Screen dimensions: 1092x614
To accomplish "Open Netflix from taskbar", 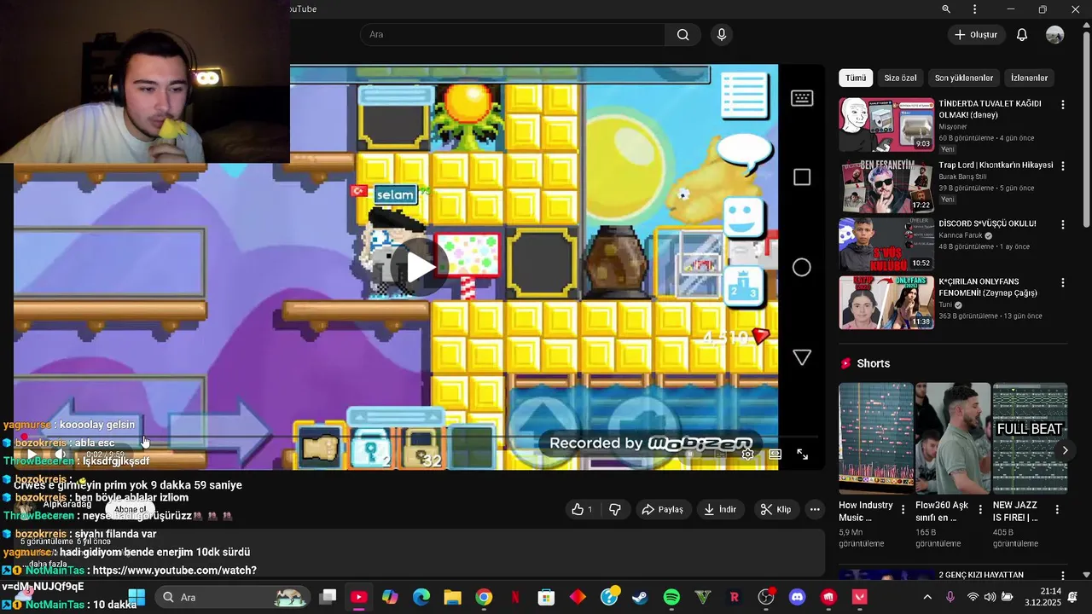I will point(515,597).
